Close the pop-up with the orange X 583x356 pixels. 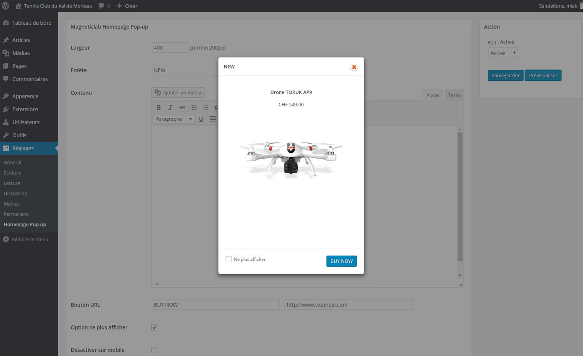coord(354,67)
